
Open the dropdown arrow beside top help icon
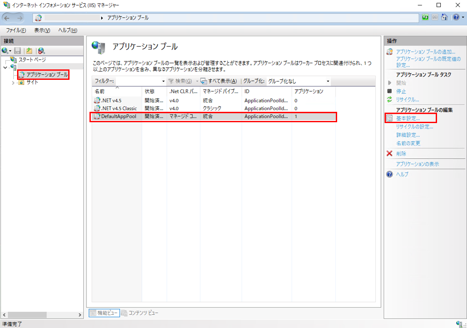(x=463, y=17)
